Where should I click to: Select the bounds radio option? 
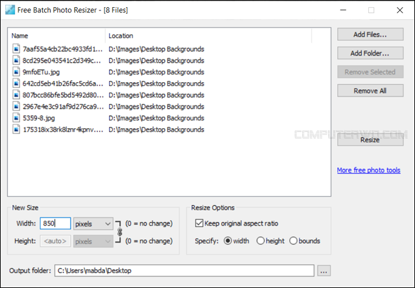[293, 241]
